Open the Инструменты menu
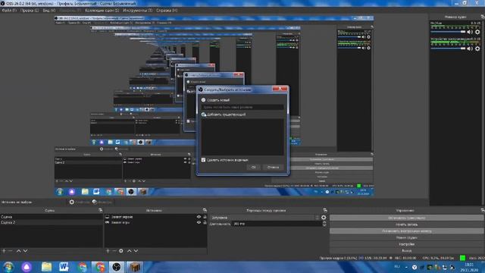 click(137, 10)
